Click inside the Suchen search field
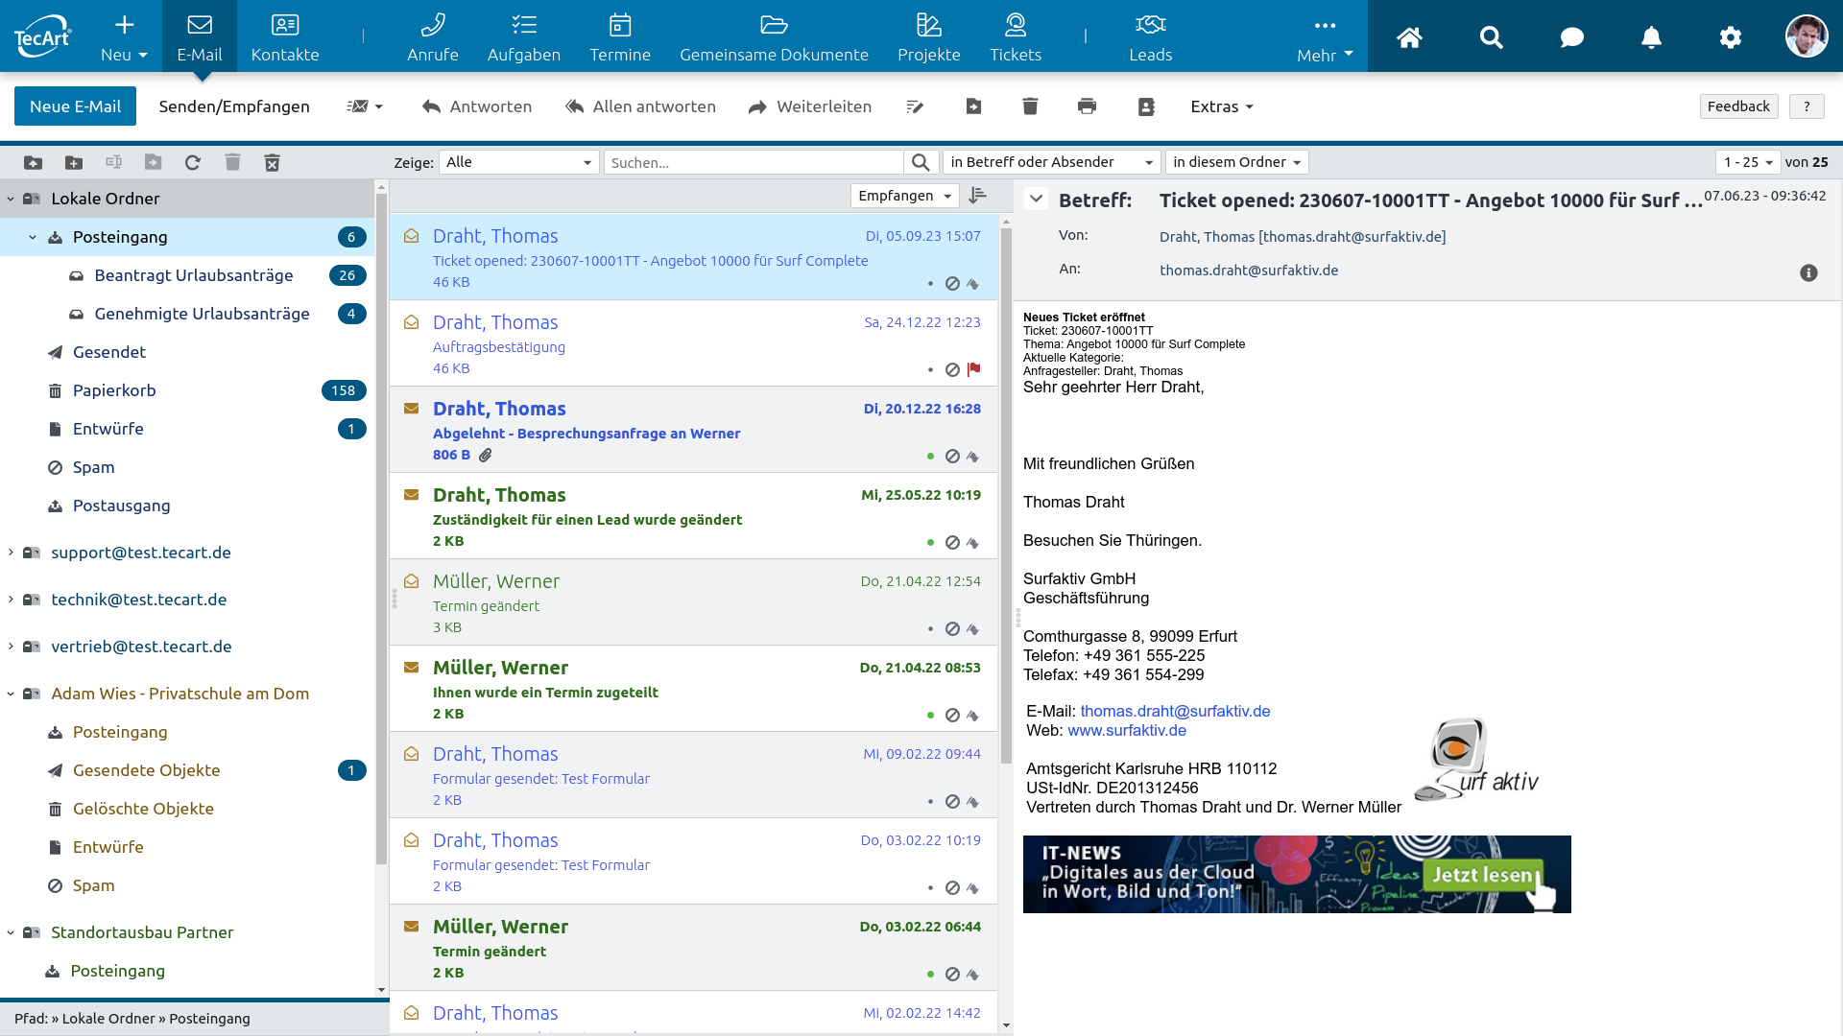 coord(754,162)
